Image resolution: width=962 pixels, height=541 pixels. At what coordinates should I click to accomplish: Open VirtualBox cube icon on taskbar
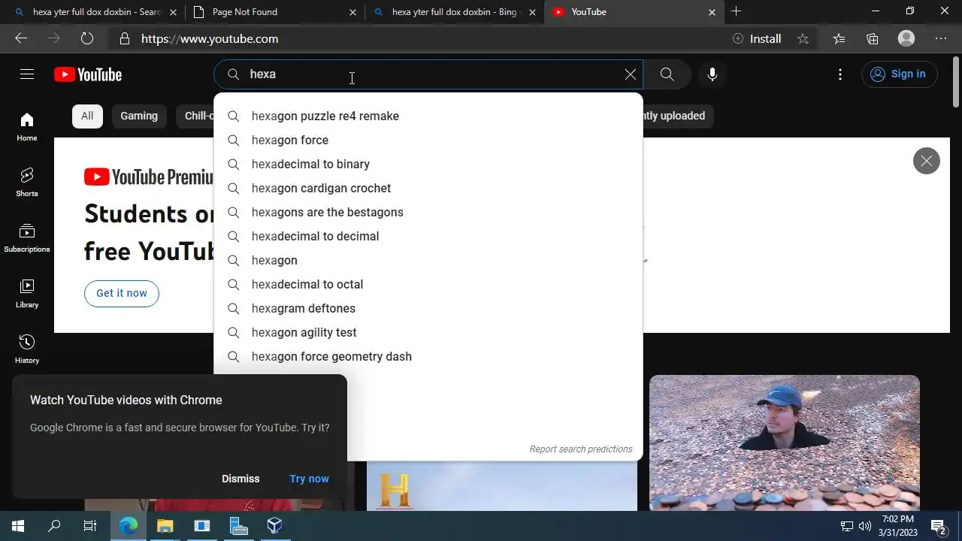(274, 526)
